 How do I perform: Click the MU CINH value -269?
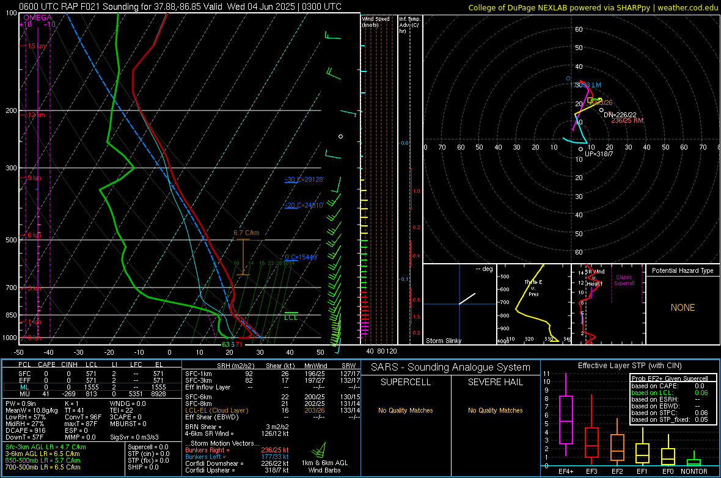(x=69, y=393)
